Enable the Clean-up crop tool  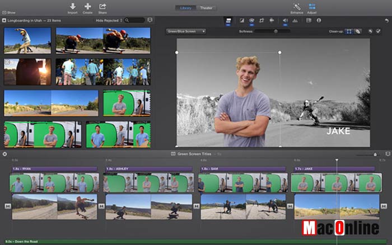click(349, 31)
